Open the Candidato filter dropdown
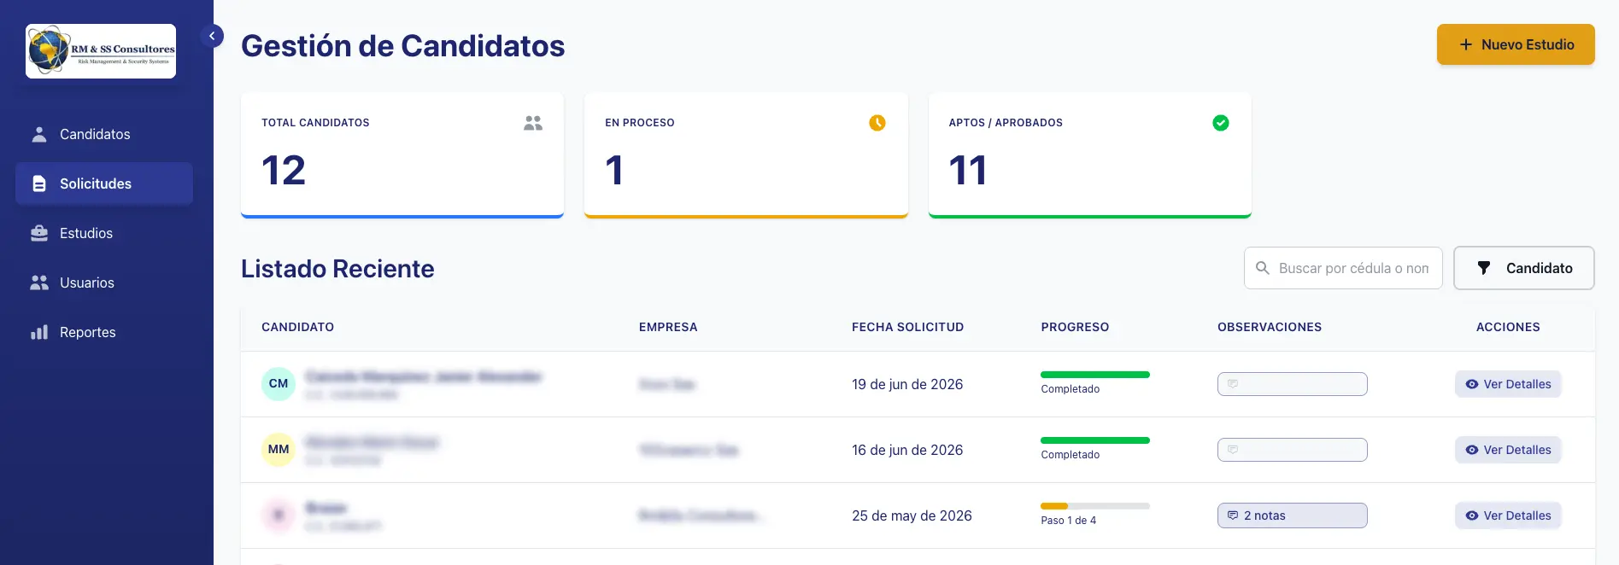The height and width of the screenshot is (565, 1619). pos(1524,268)
